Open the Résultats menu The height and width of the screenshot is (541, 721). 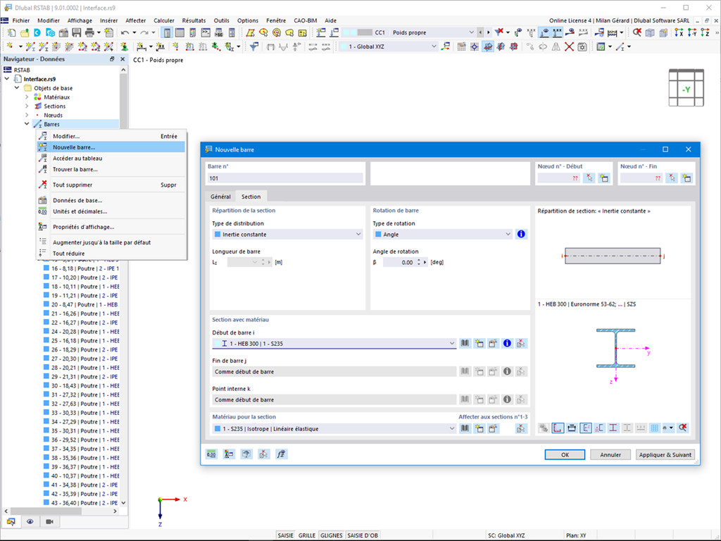[194, 20]
